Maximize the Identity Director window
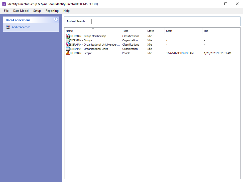 pos(226,4)
